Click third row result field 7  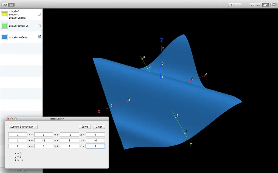coord(95,146)
